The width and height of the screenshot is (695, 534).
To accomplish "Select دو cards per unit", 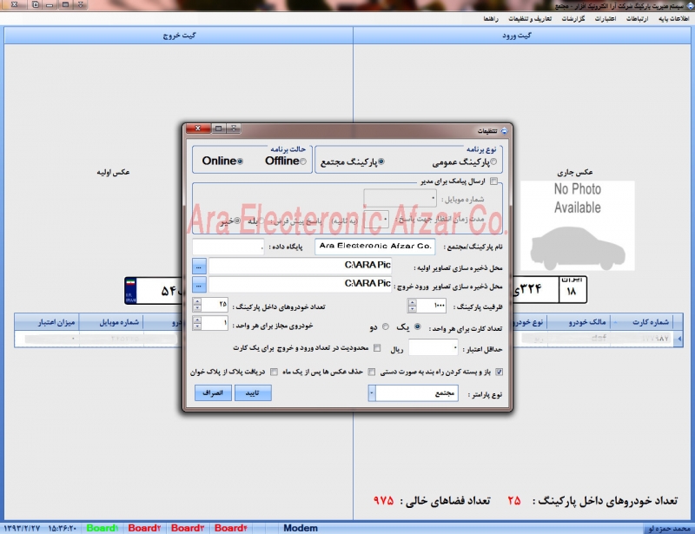I will (x=386, y=327).
